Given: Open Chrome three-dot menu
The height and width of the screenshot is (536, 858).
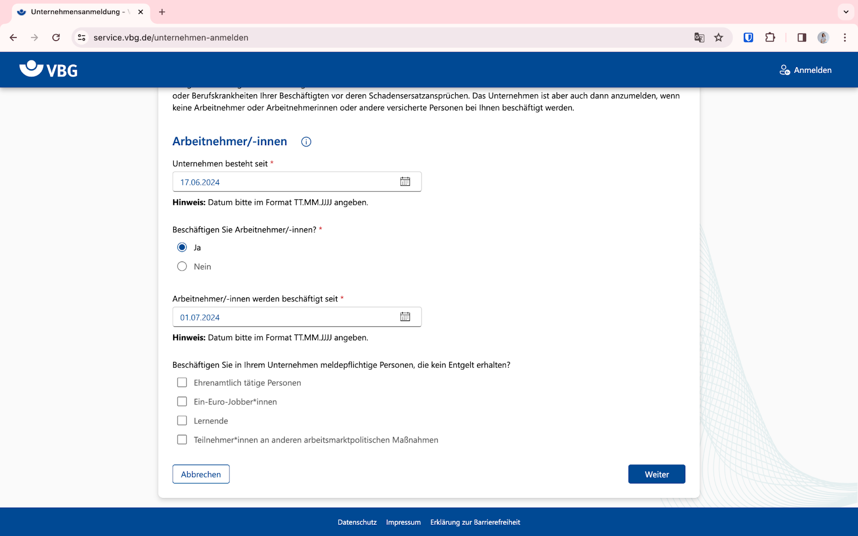Looking at the screenshot, I should coord(845,38).
